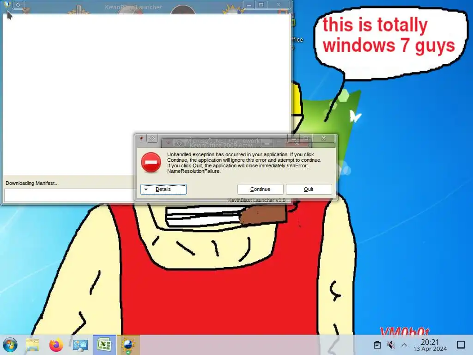473x355 pixels.
Task: Maximize the KevinBlast Launcher window
Action: pyautogui.click(x=261, y=5)
